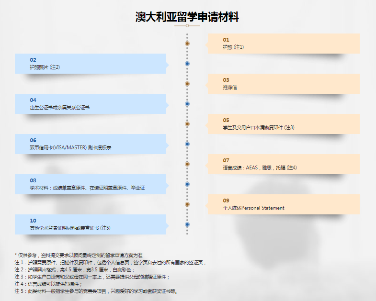The width and height of the screenshot is (376, 301).
Task: Click the timeline dot for item 09
Action: [x=187, y=204]
